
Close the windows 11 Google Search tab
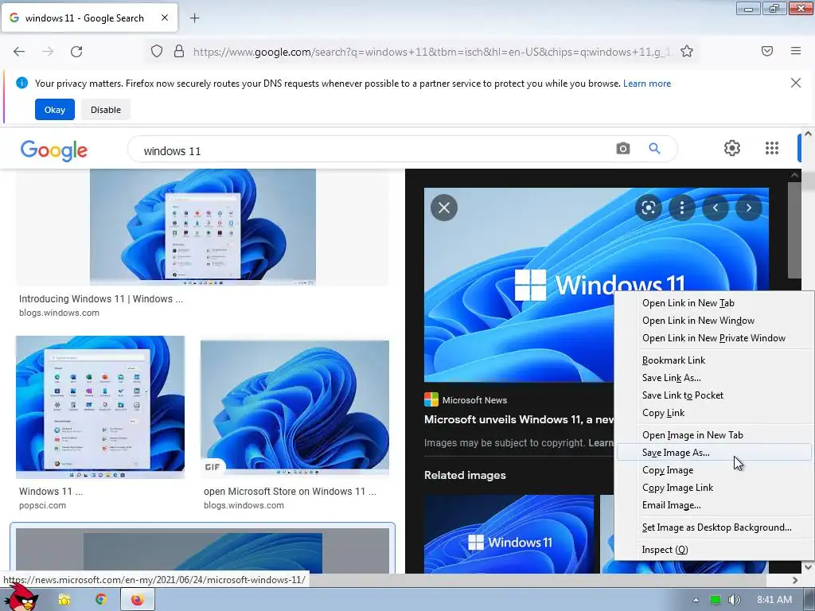(x=165, y=18)
